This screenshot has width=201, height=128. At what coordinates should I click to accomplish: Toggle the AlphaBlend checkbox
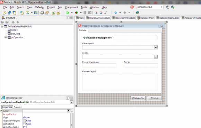tap(24, 124)
